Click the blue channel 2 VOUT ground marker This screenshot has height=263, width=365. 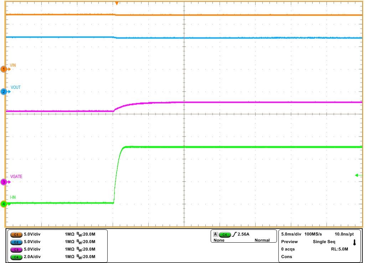(4, 92)
